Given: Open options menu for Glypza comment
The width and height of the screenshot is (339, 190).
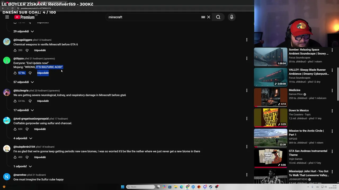Looking at the screenshot, I should point(247,58).
